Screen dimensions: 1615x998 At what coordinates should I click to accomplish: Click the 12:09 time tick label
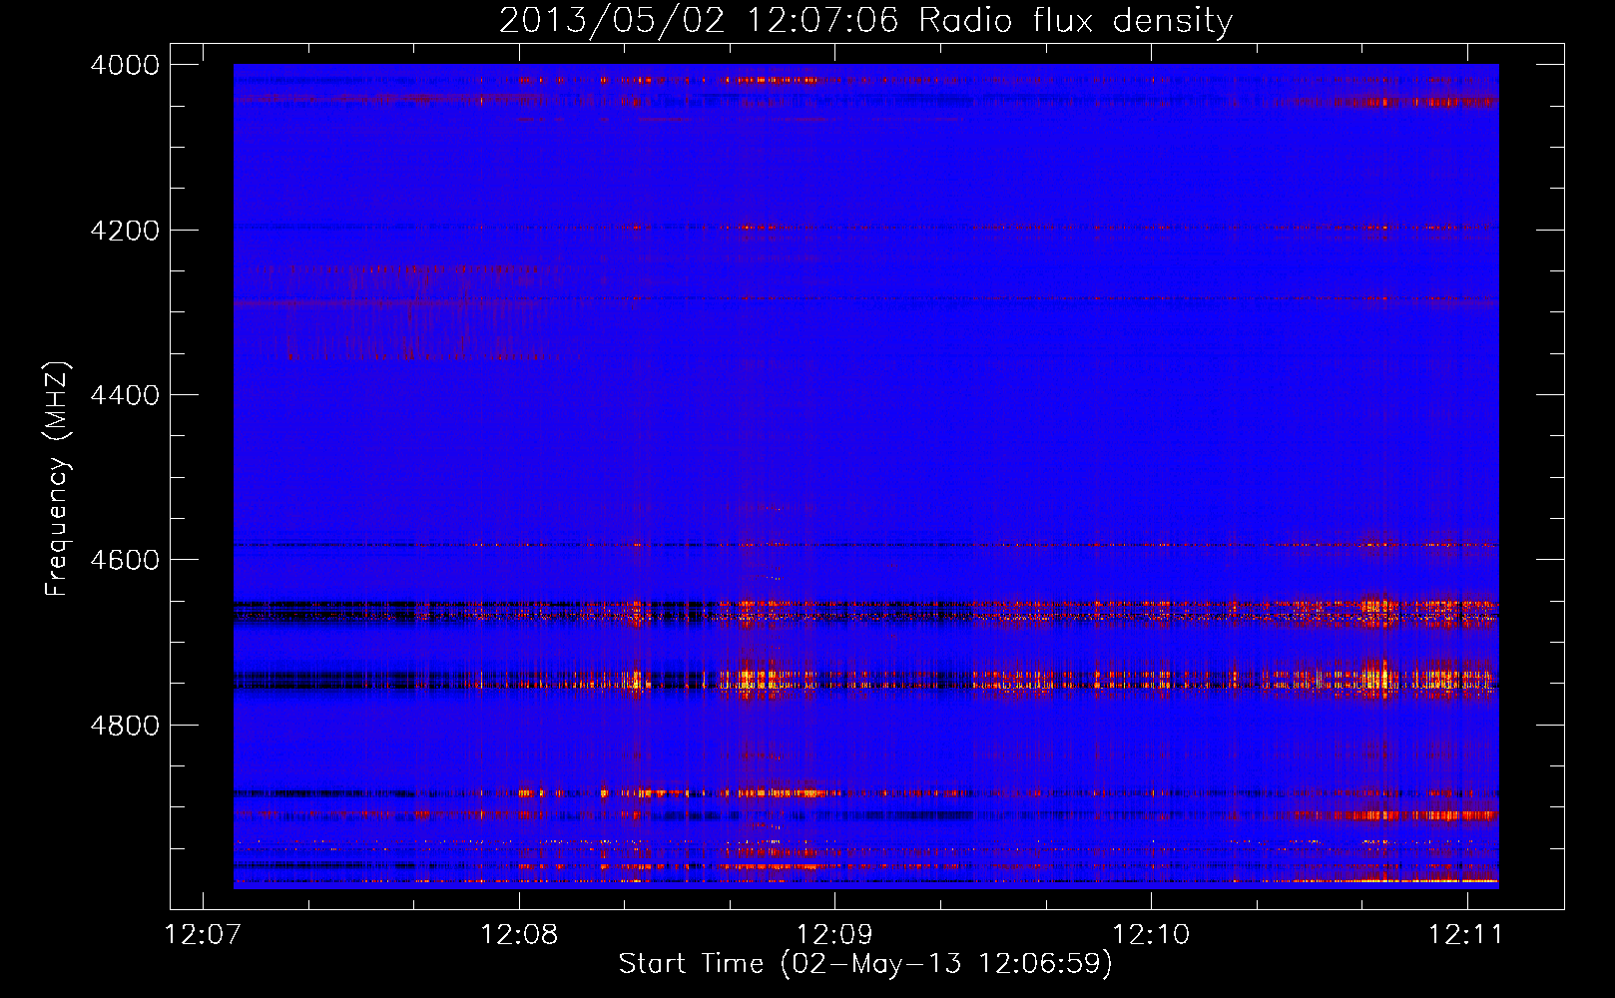pos(835,935)
